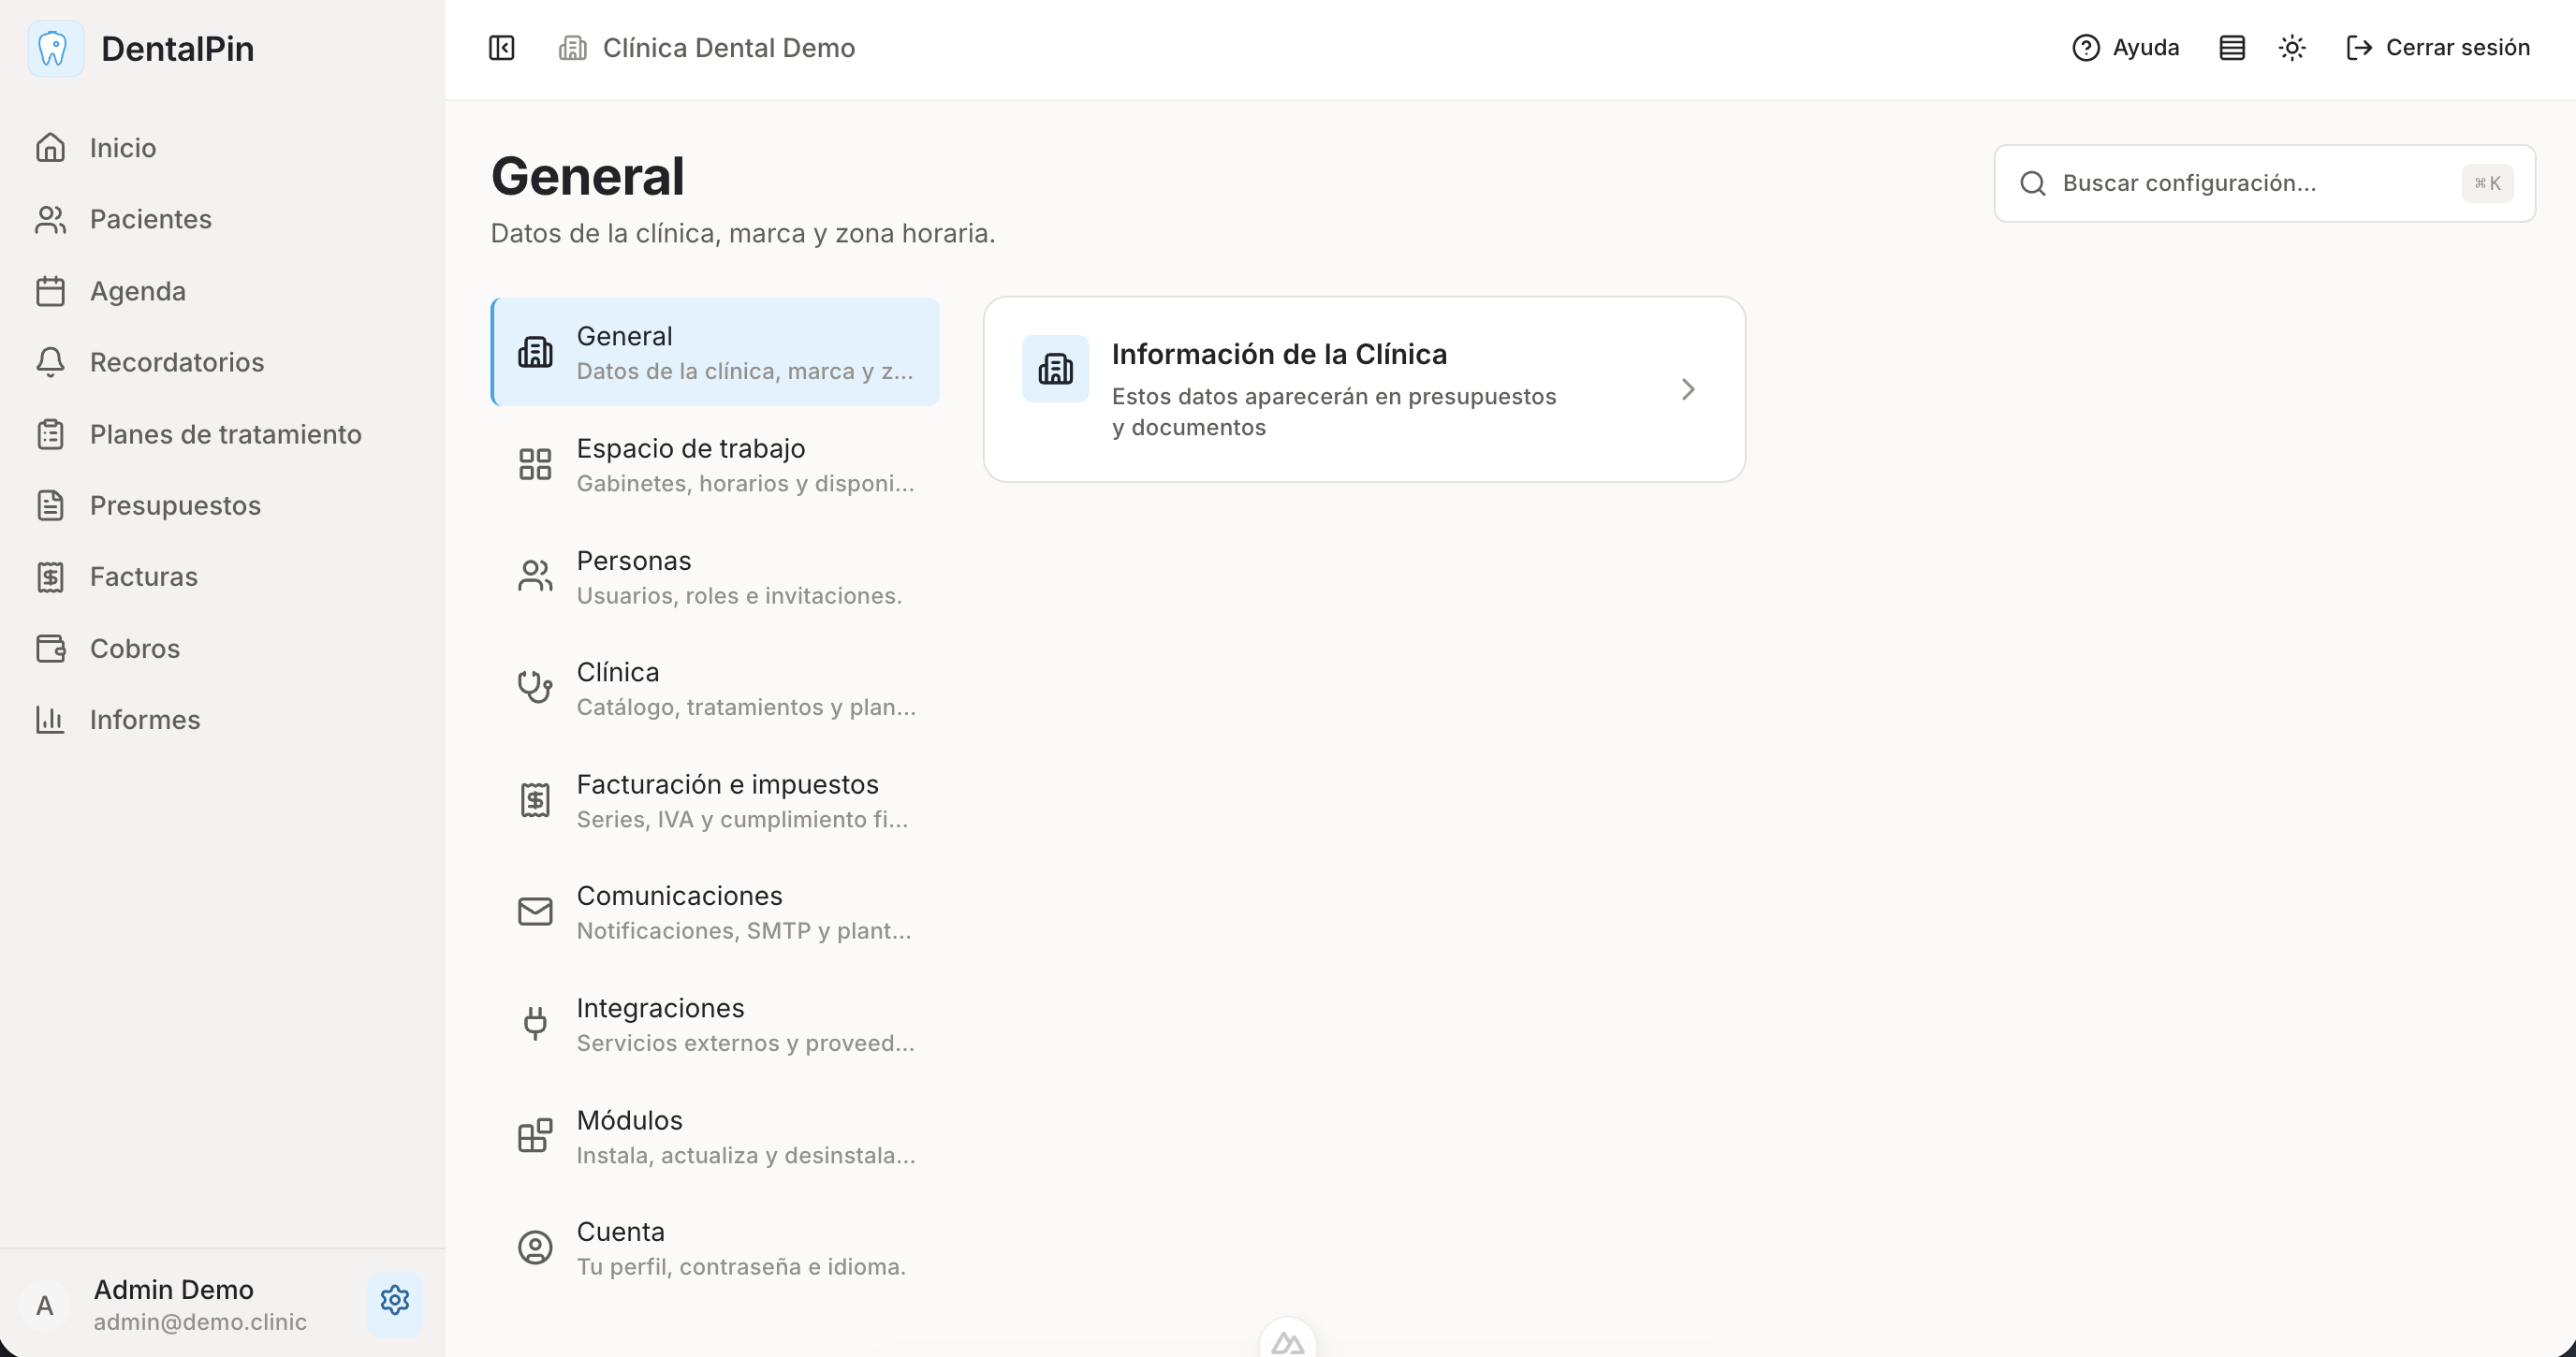Open the Espacio de trabajo settings section
Screen dimensions: 2576x1357
pyautogui.click(x=715, y=464)
